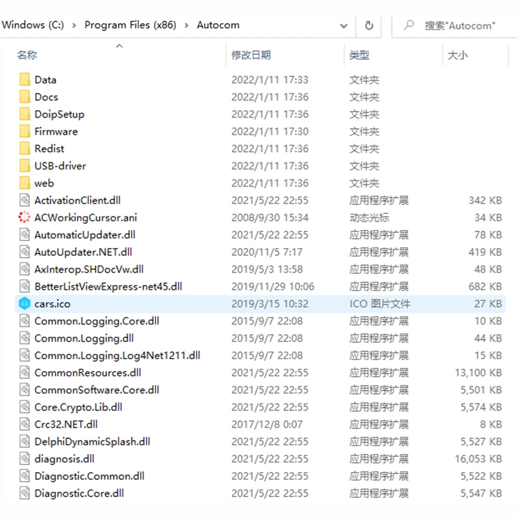The width and height of the screenshot is (517, 517).
Task: Click the 动态光标 type cell
Action: [x=369, y=217]
